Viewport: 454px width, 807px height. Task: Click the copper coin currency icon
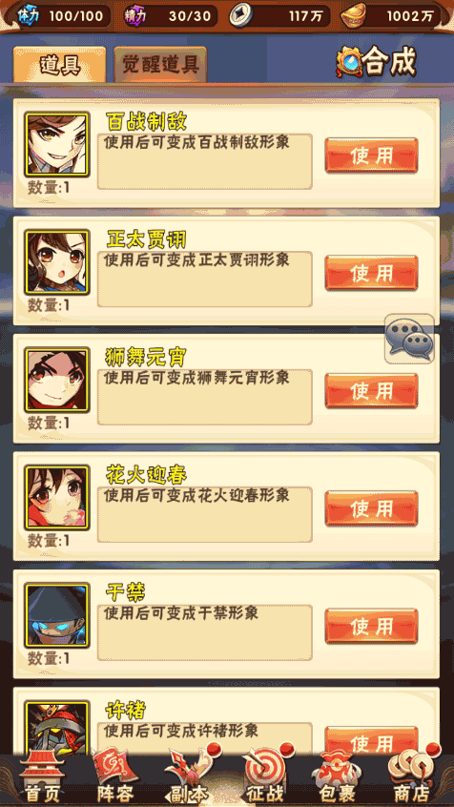click(x=241, y=15)
